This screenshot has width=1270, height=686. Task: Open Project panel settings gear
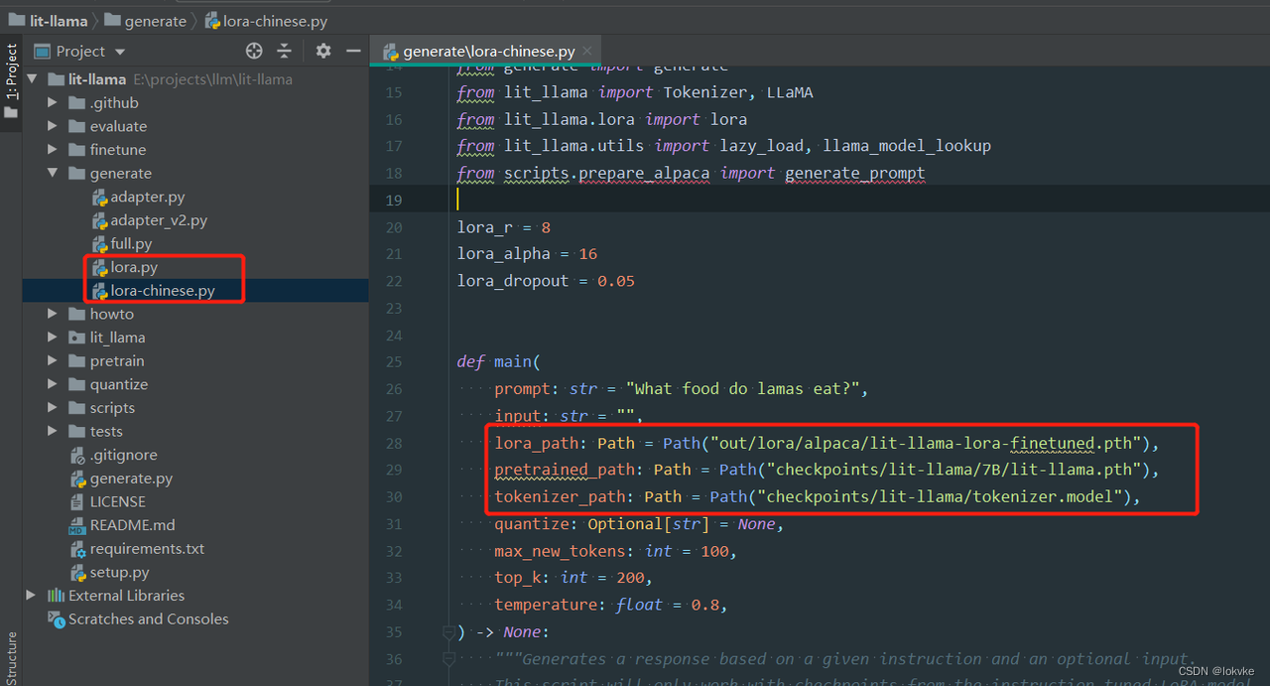pos(323,51)
